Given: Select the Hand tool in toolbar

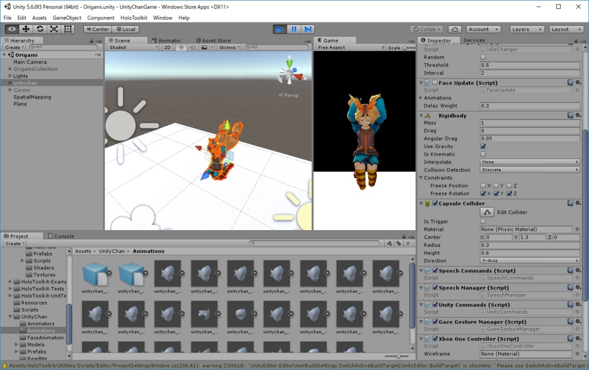Looking at the screenshot, I should coord(12,29).
